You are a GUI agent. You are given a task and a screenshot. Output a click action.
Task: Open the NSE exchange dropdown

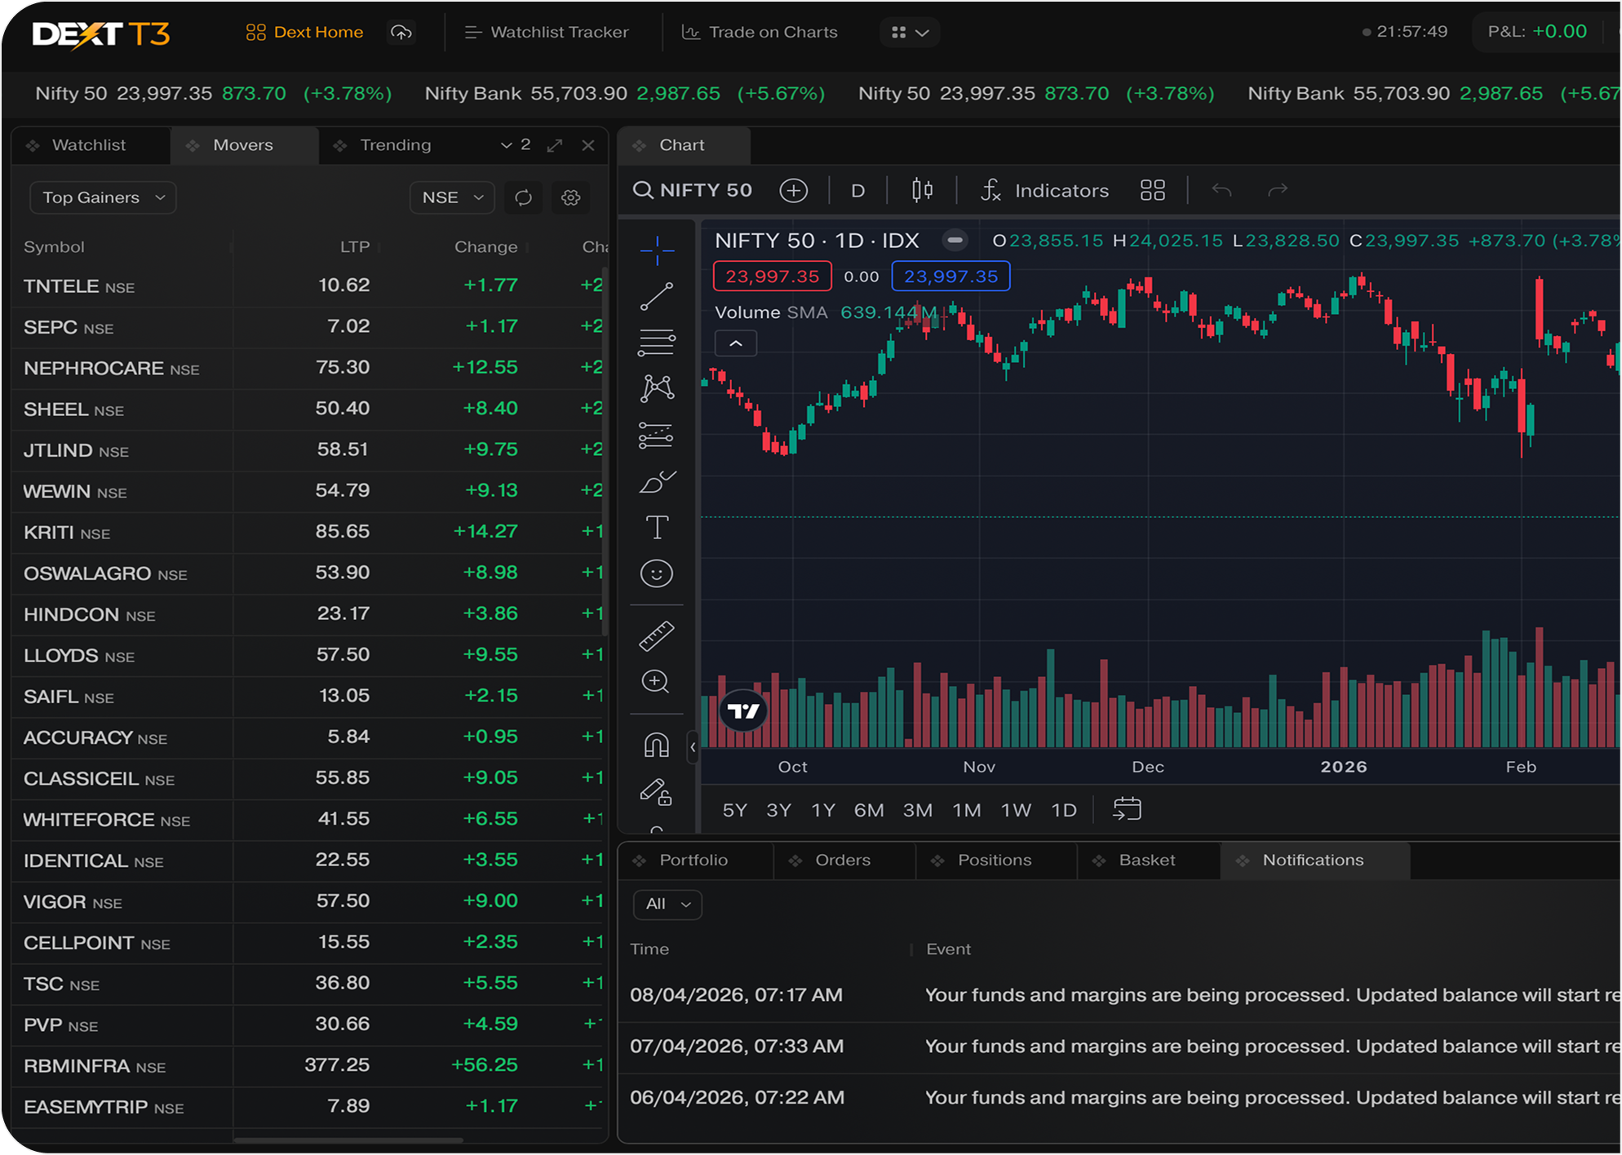click(452, 198)
